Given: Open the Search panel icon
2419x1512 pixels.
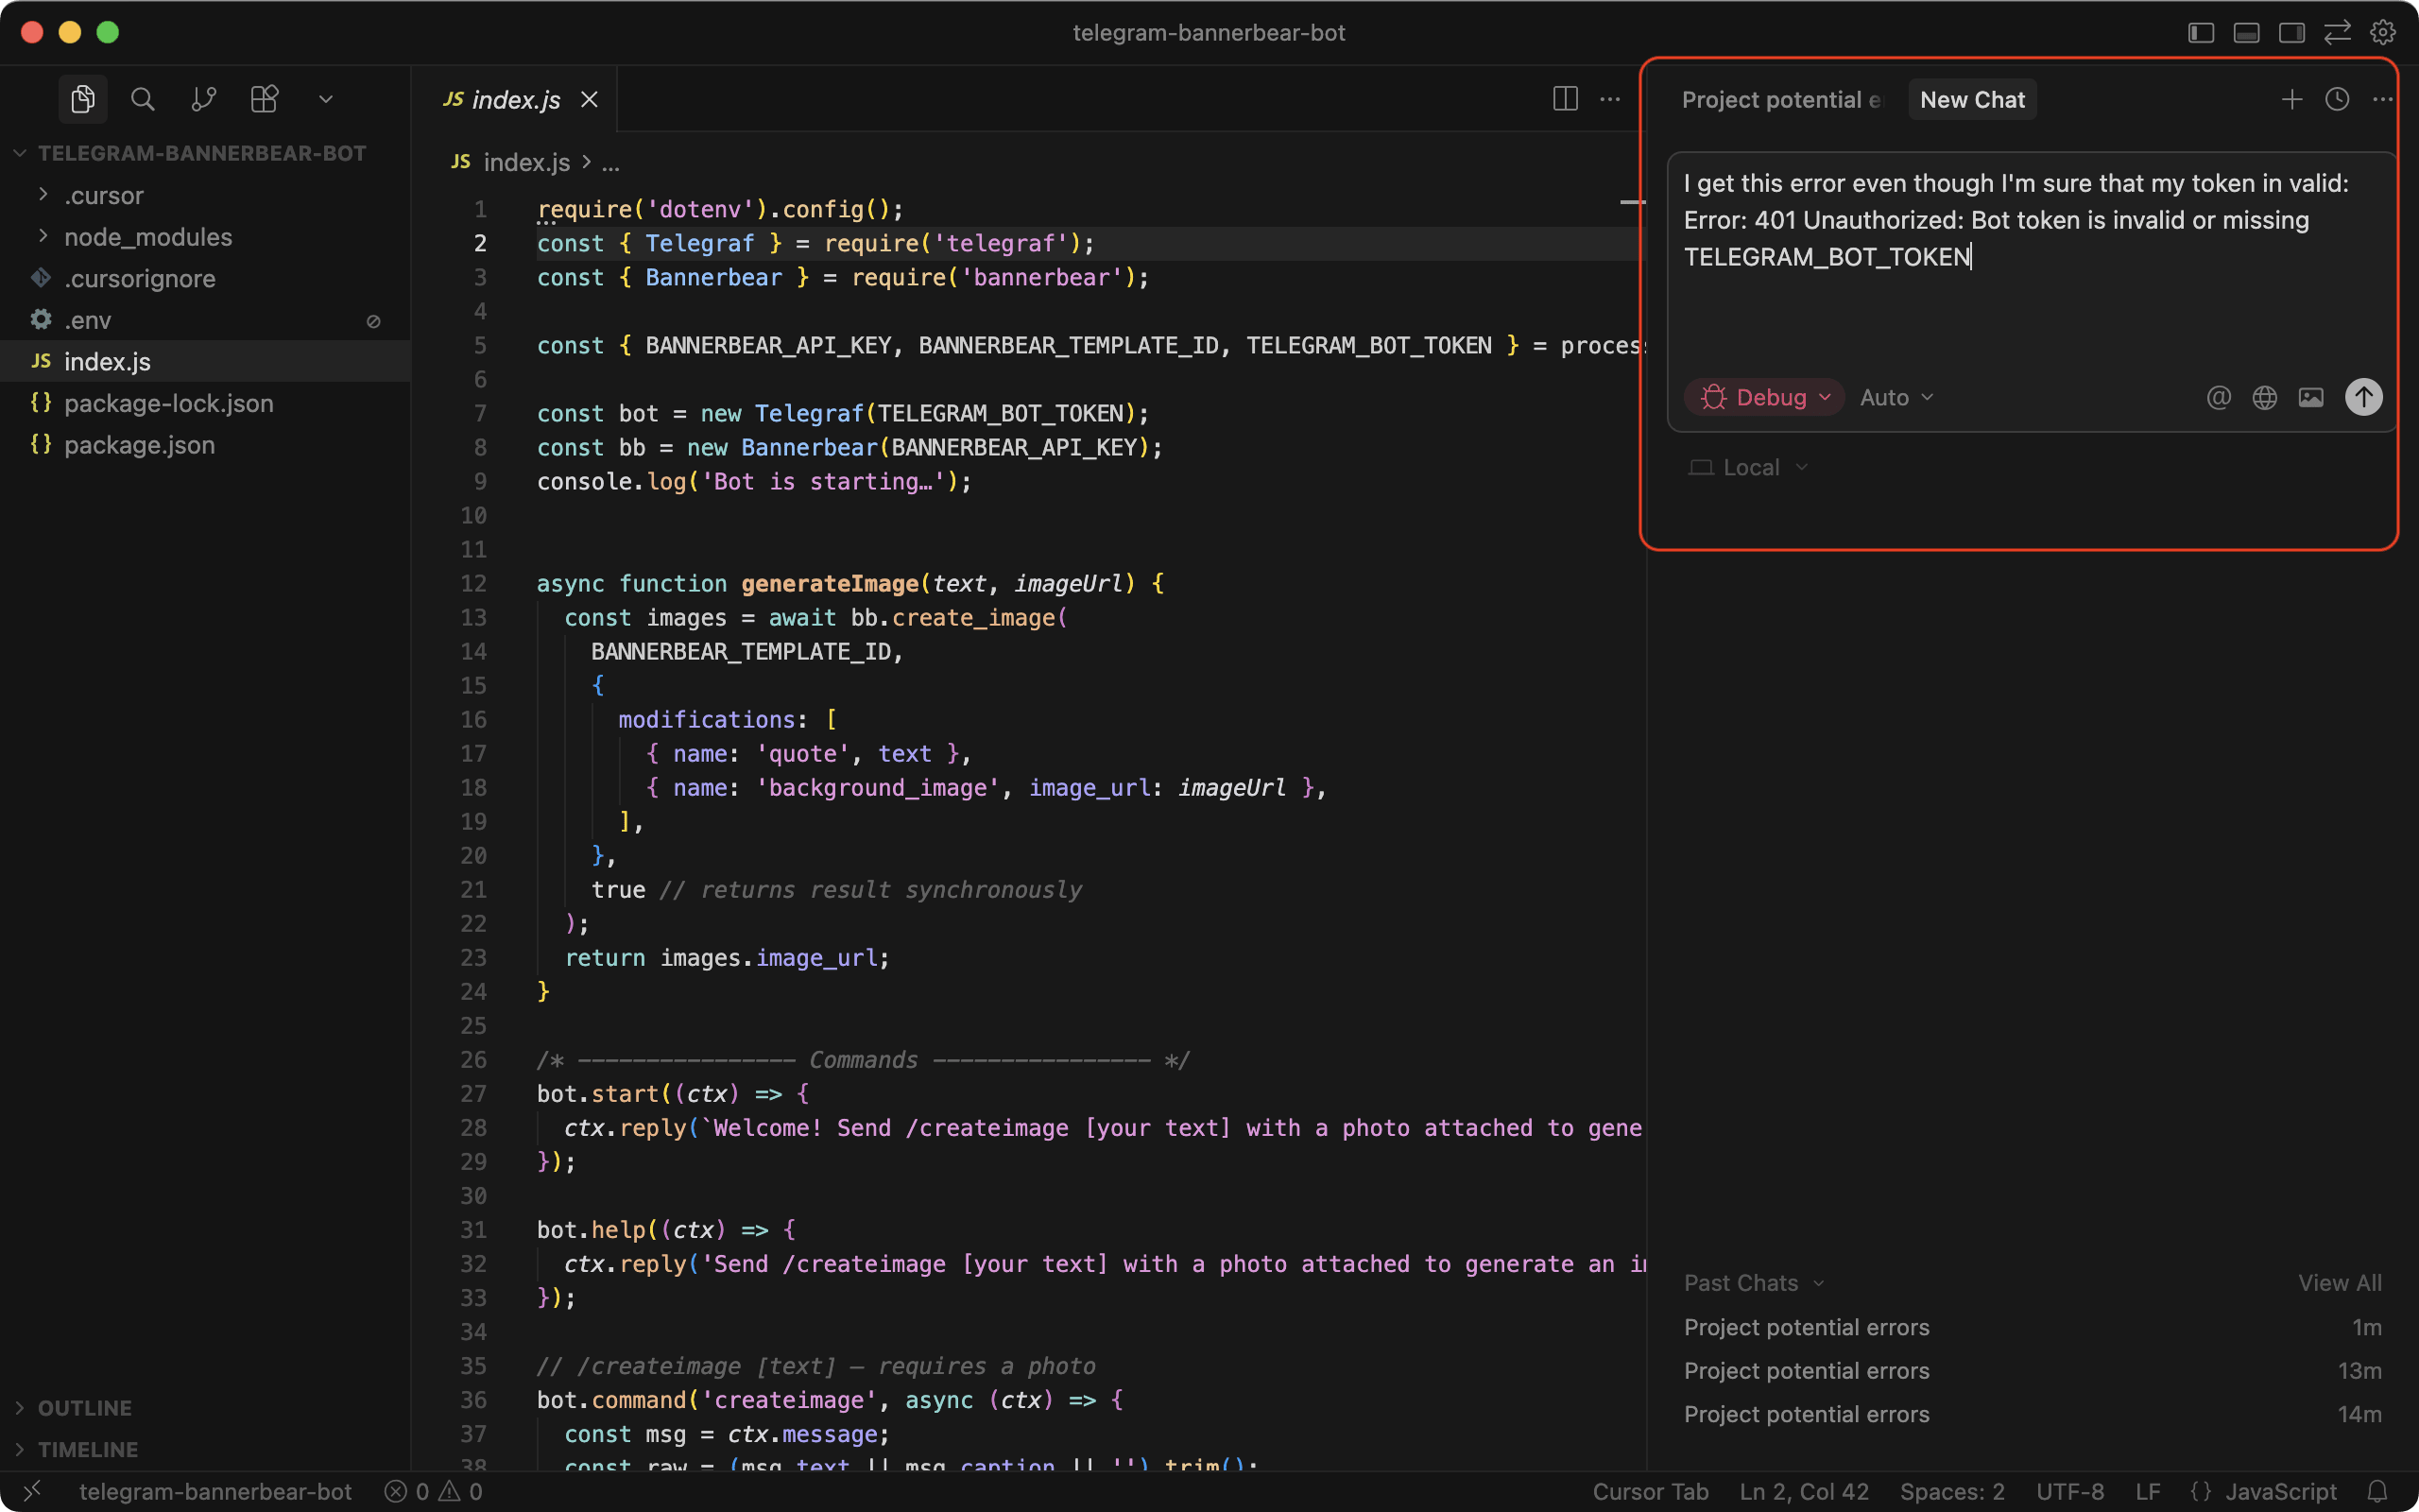Looking at the screenshot, I should click(142, 98).
